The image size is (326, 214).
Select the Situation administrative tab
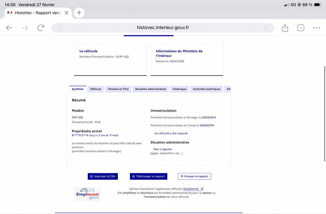pos(151,89)
